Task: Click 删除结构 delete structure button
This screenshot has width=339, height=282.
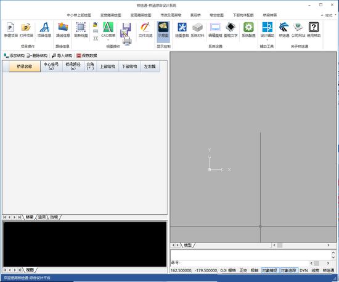Action: pos(37,55)
